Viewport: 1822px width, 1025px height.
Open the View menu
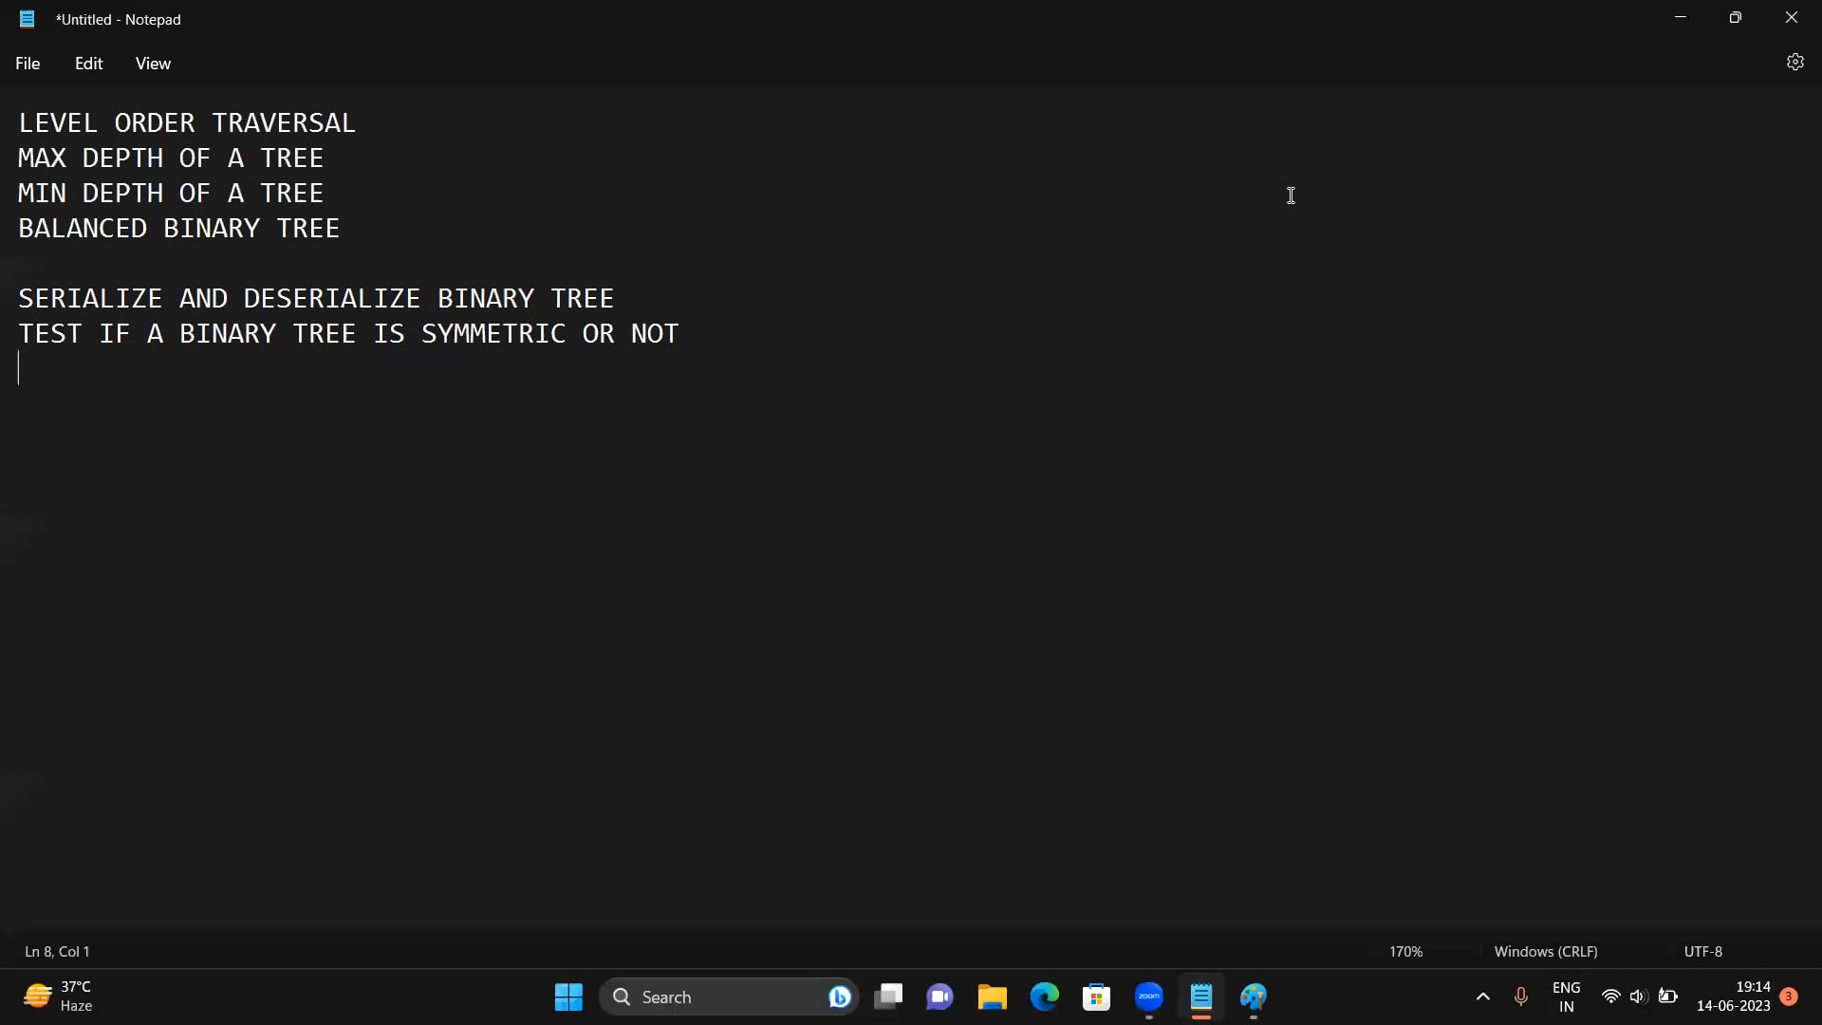click(x=153, y=64)
